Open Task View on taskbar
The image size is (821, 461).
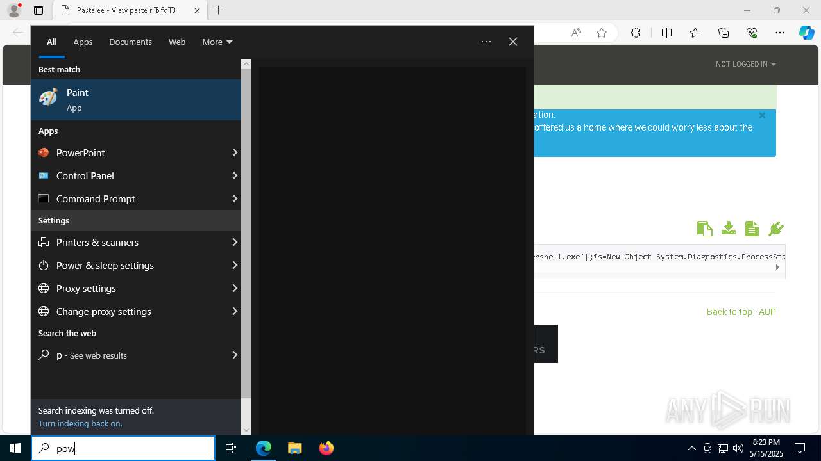point(231,448)
